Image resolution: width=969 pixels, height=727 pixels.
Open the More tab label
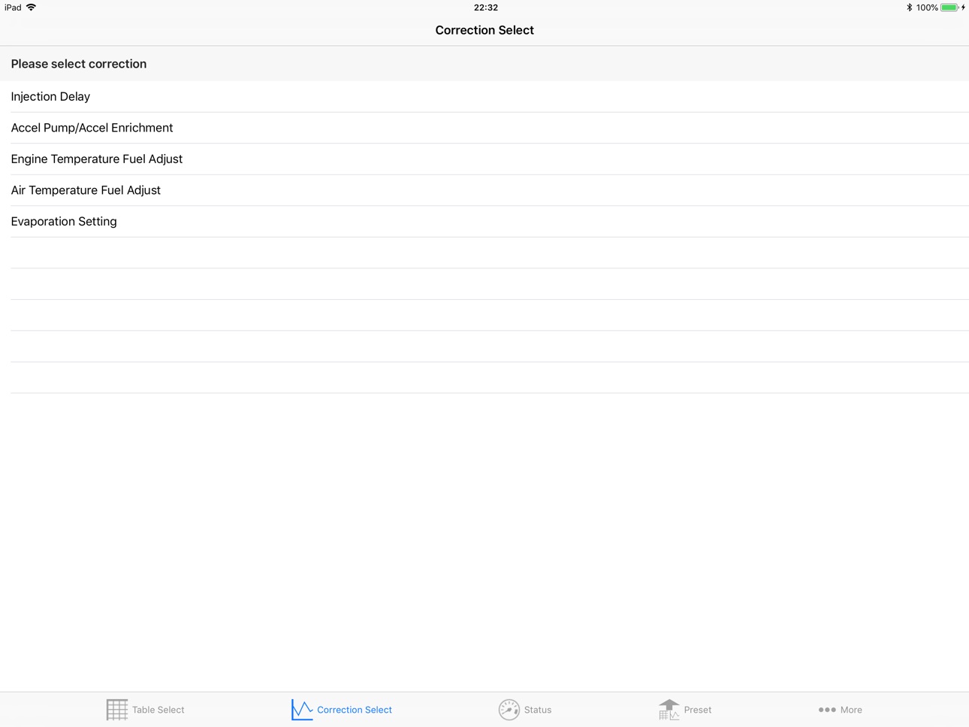click(851, 710)
